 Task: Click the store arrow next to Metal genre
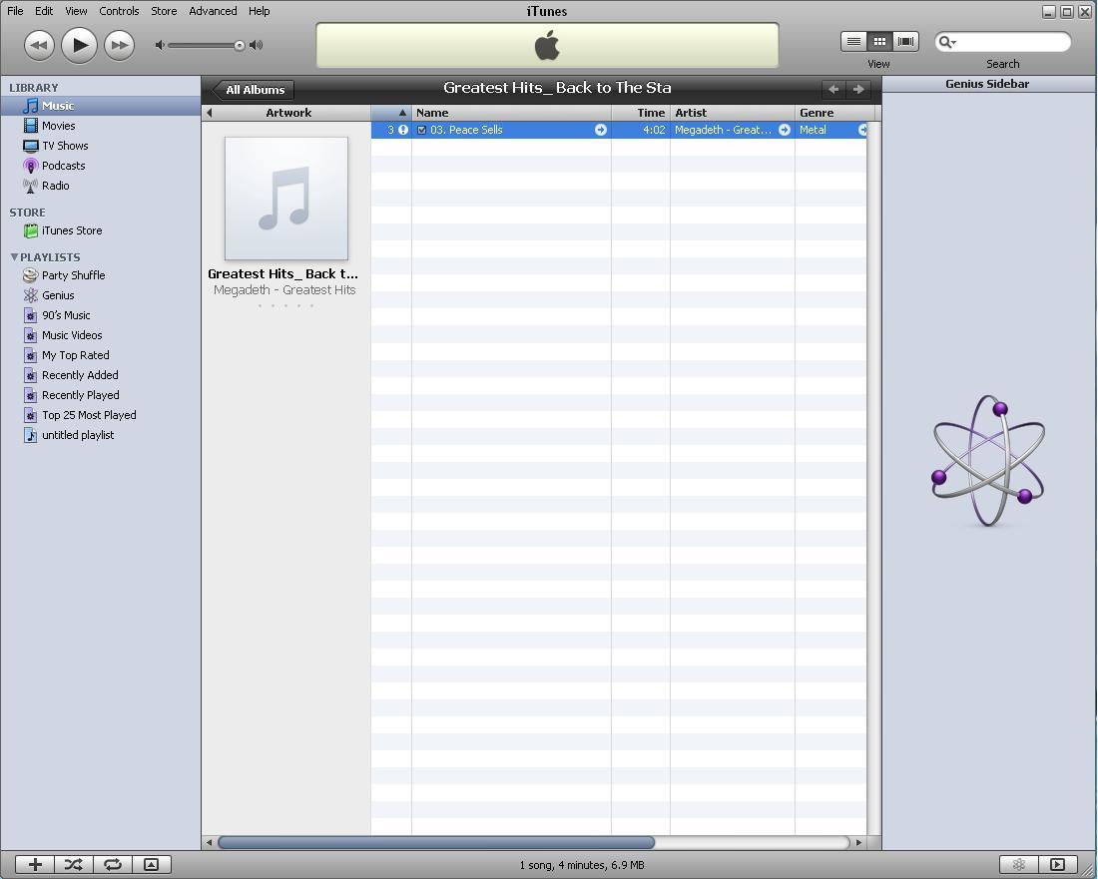862,130
